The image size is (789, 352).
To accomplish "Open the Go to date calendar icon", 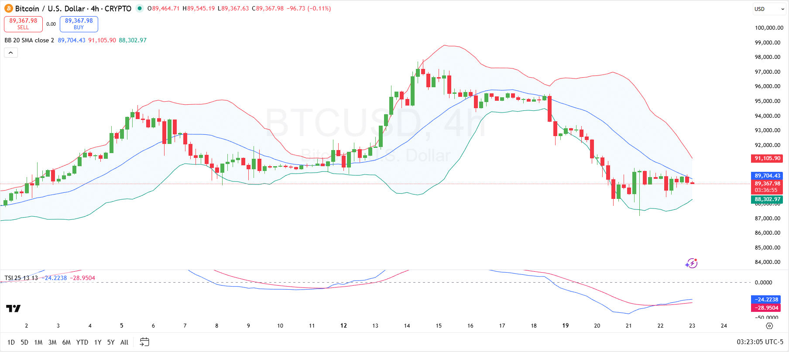I will (x=144, y=342).
